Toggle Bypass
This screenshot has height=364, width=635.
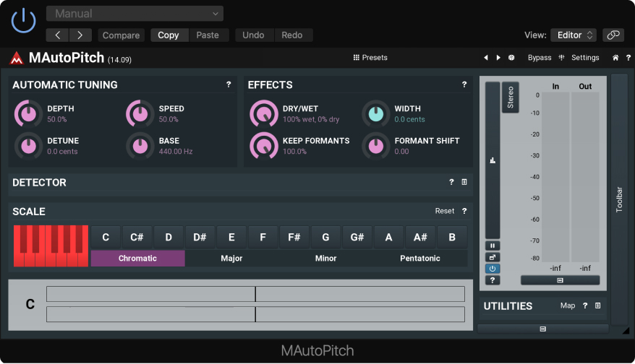[540, 58]
